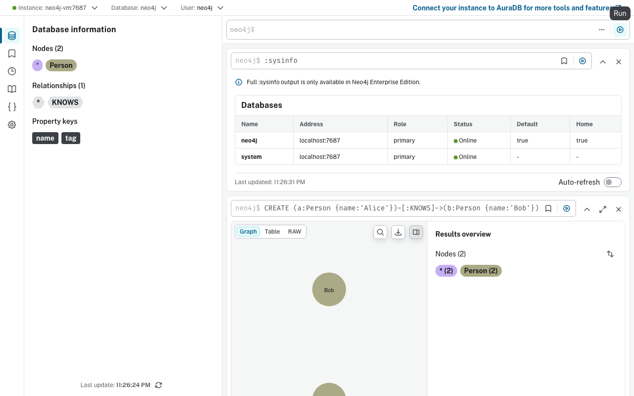Click the Online status of the system row
The image size is (634, 396).
coord(465,157)
